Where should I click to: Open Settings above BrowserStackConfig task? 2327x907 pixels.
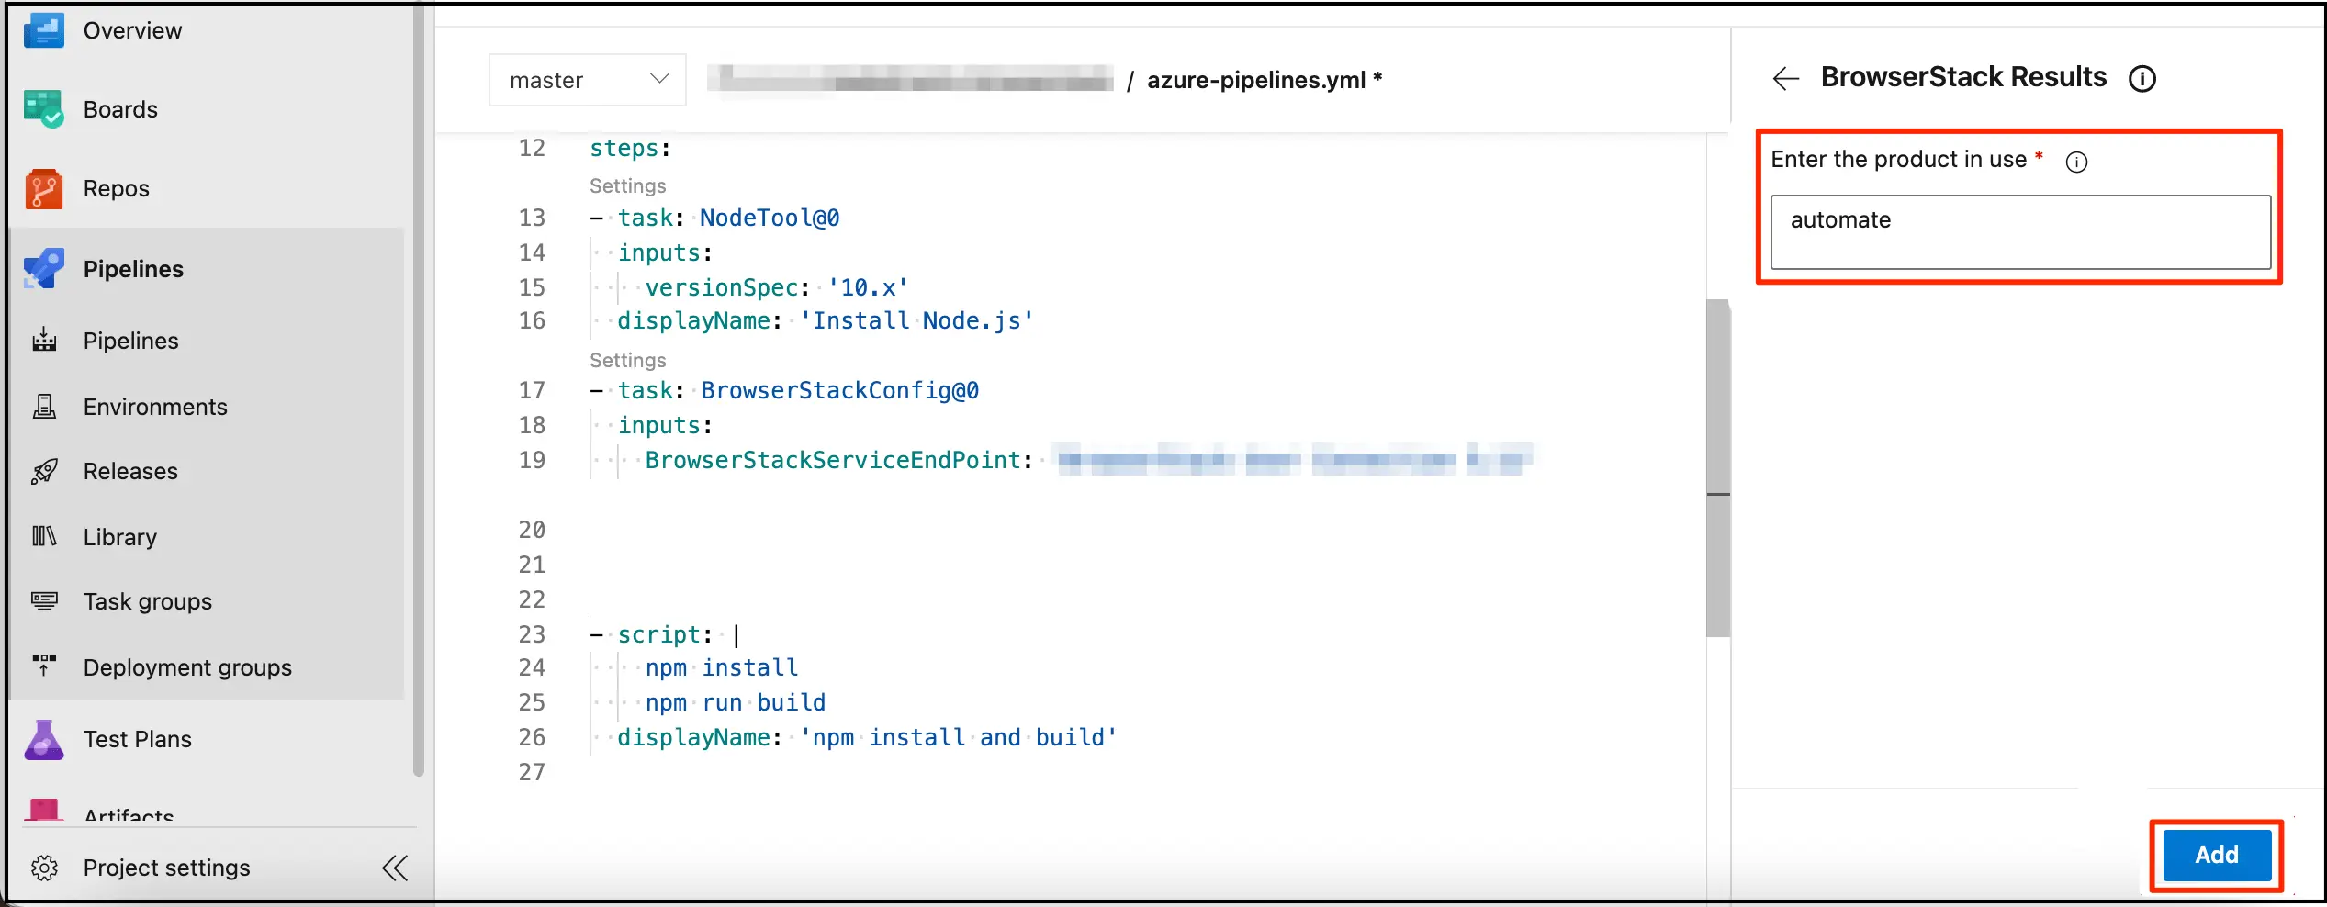(627, 361)
